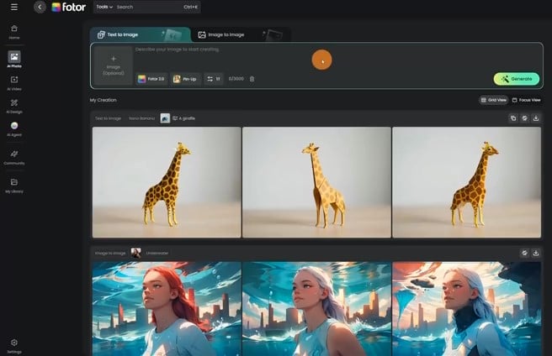Viewport: 552px width, 356px height.
Task: Open the AI Video sidebar section
Action: [x=14, y=82]
